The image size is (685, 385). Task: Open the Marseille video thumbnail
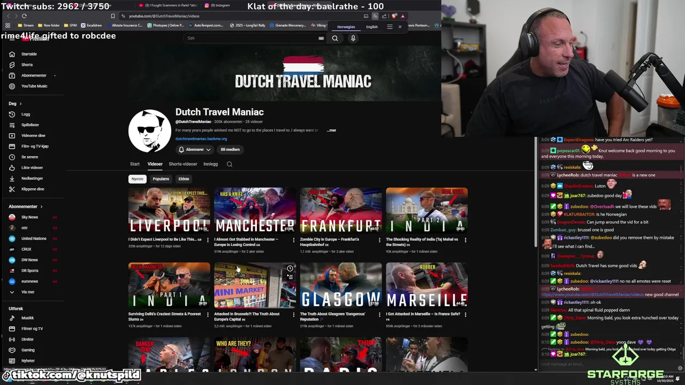coord(427,285)
